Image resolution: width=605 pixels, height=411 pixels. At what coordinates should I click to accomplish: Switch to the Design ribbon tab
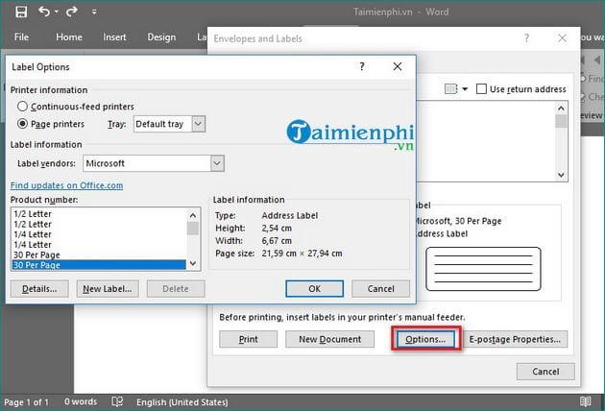[161, 37]
